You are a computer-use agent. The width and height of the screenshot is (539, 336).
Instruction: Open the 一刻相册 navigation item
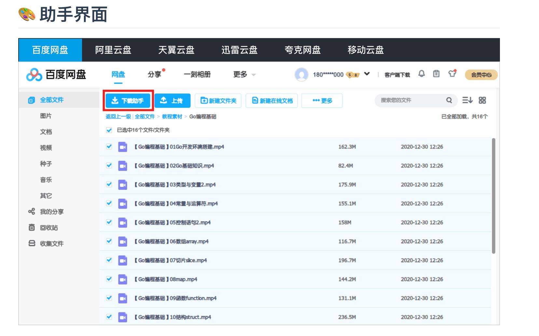(197, 75)
